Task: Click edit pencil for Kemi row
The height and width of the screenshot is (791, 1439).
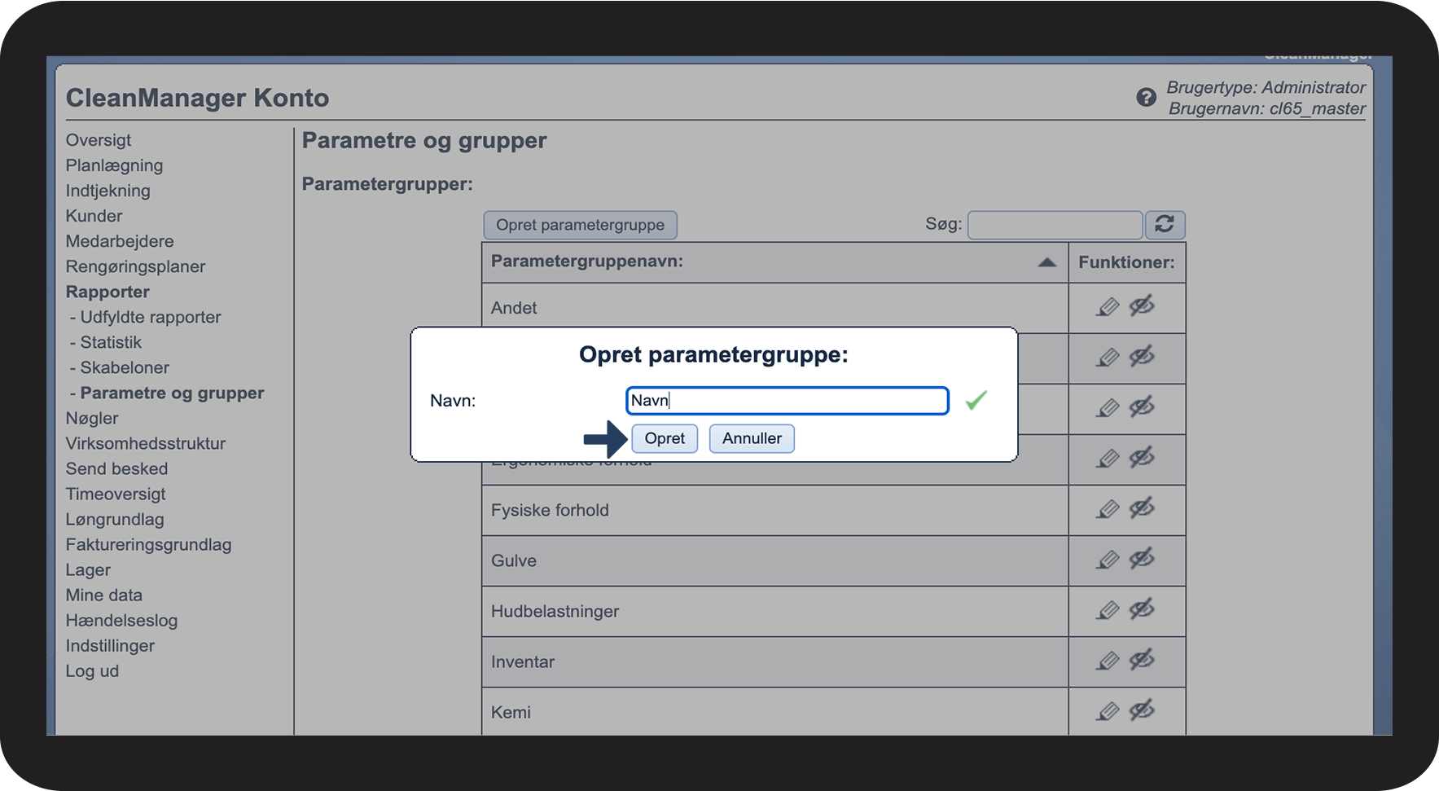Action: [x=1108, y=712]
